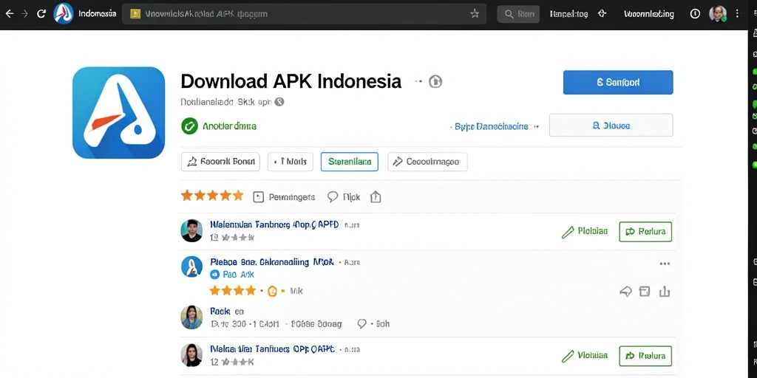Click the speech bubble icon beside Fijck

coord(333,196)
